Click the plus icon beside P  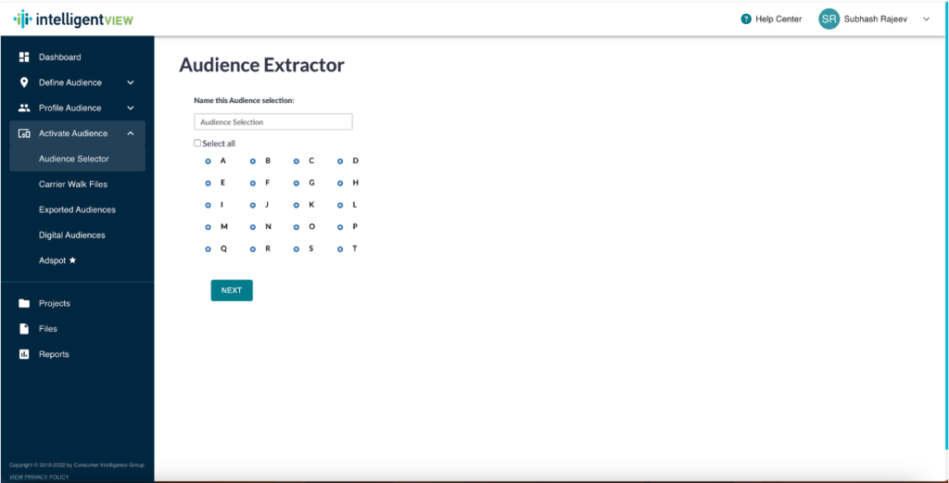point(340,227)
